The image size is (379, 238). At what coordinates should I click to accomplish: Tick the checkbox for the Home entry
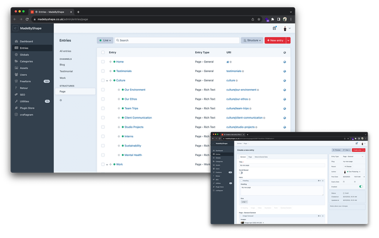coord(103,62)
